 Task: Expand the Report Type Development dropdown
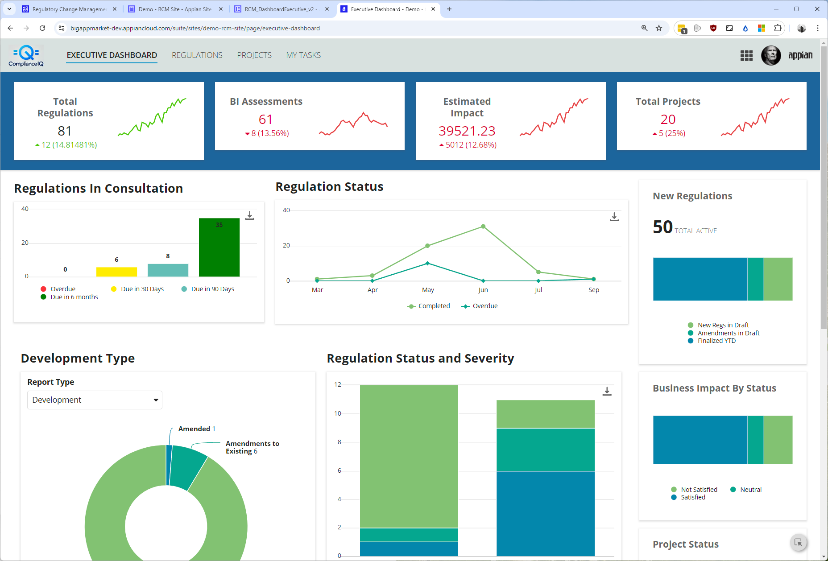click(x=95, y=400)
